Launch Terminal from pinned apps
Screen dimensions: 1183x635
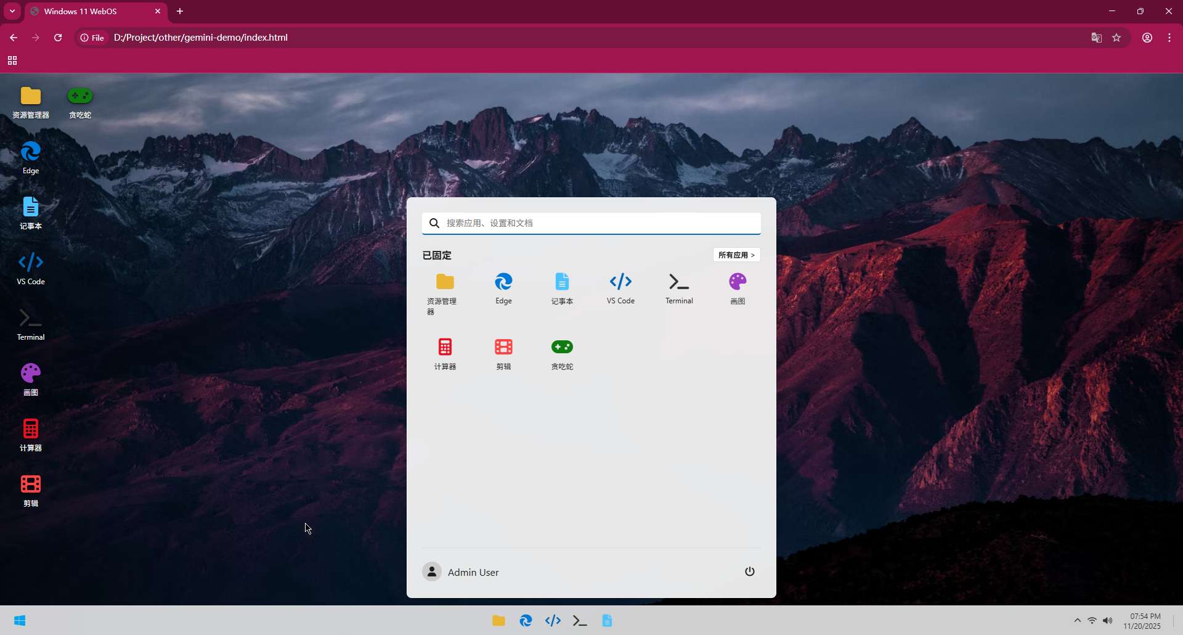679,289
